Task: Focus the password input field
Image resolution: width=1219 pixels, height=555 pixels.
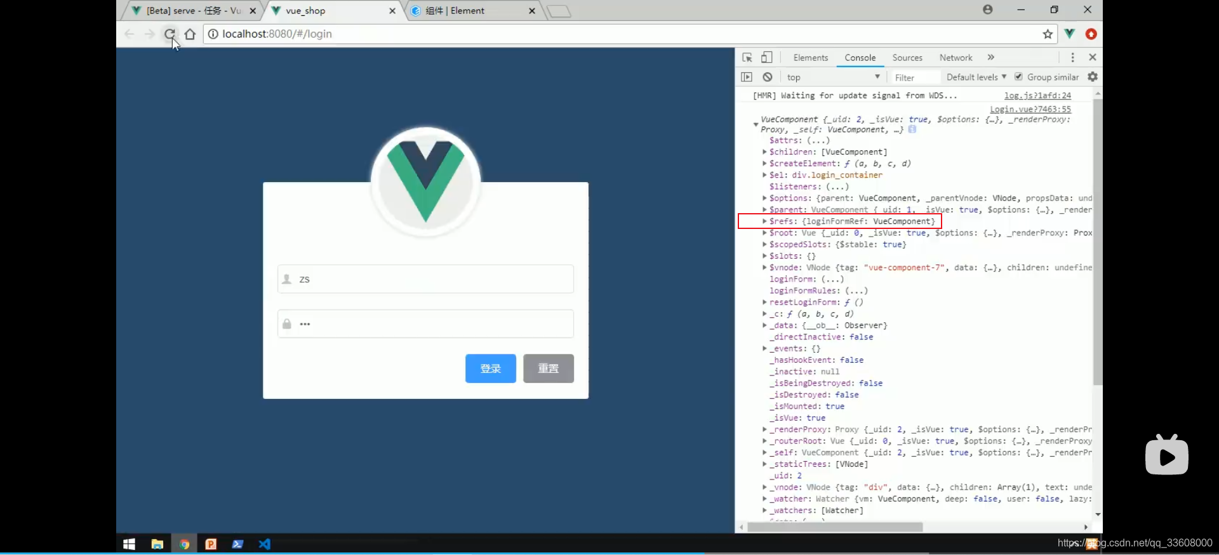Action: pyautogui.click(x=425, y=324)
